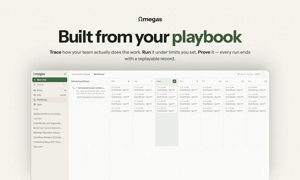Viewport: 300px width, 180px height.
Task: Open the Email Review and Organizati... chat
Action: (48, 123)
